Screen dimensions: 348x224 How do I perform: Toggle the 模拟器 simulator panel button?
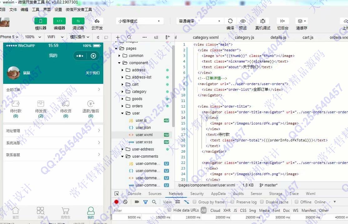(41, 21)
